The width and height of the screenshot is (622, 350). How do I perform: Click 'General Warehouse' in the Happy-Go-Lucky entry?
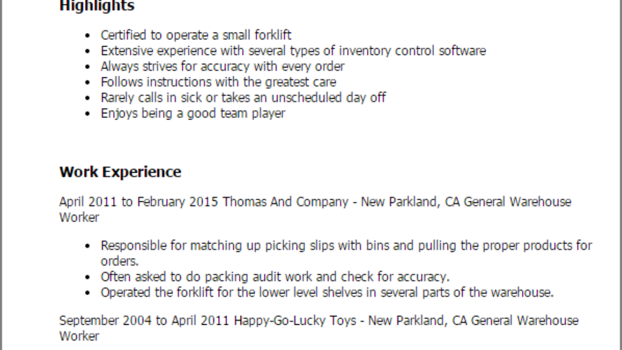525,321
